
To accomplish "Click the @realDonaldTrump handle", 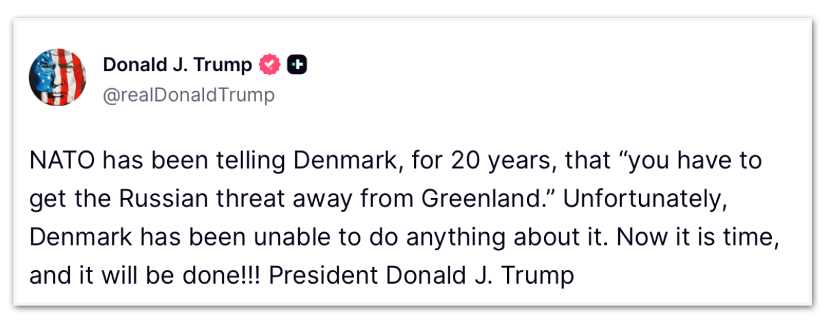I will [188, 95].
